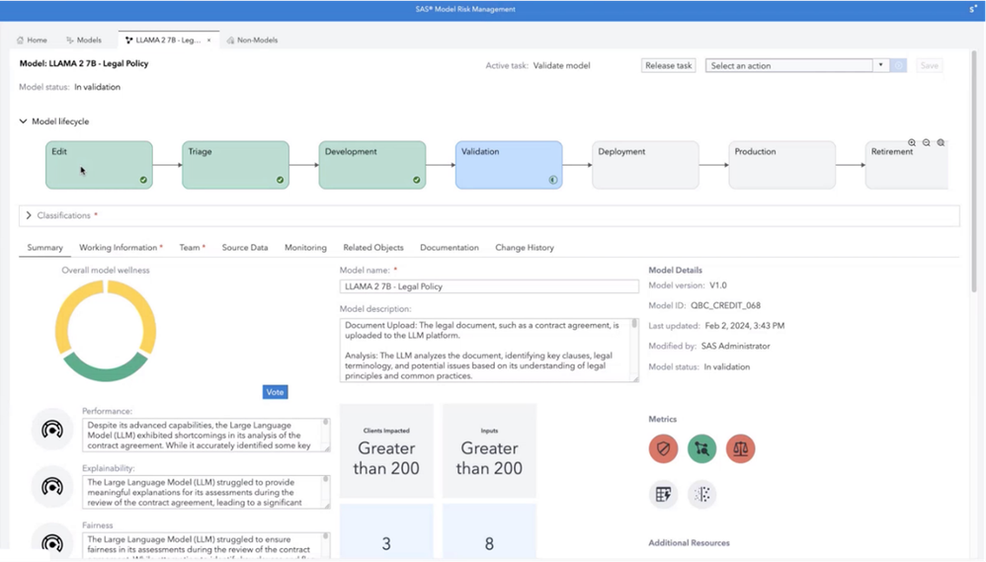The image size is (986, 562).
Task: Click the Performance gauge icon
Action: click(x=52, y=430)
